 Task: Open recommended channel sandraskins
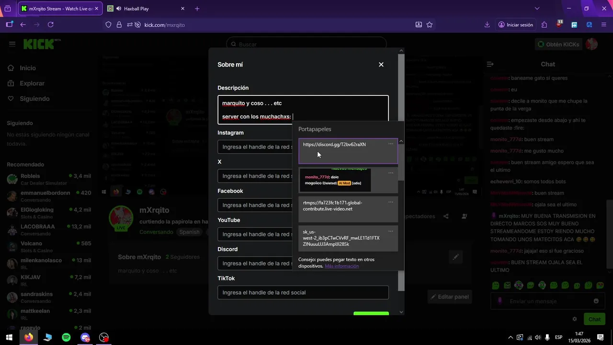(x=49, y=297)
